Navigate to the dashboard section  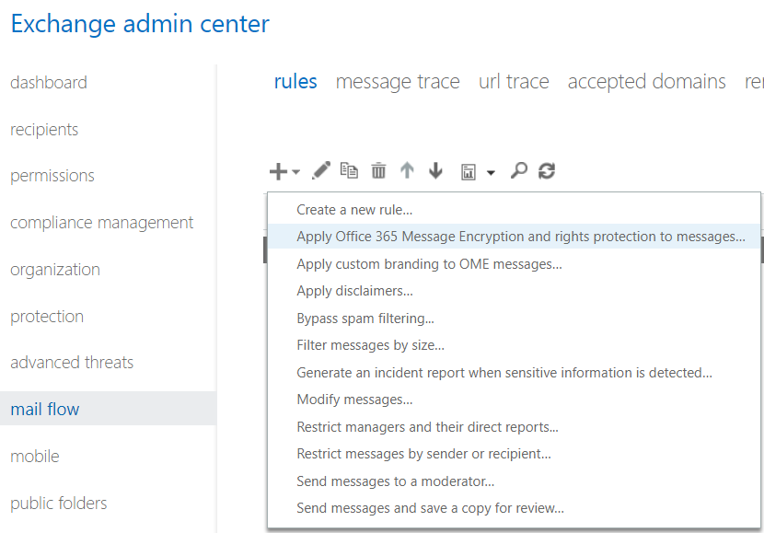(48, 83)
